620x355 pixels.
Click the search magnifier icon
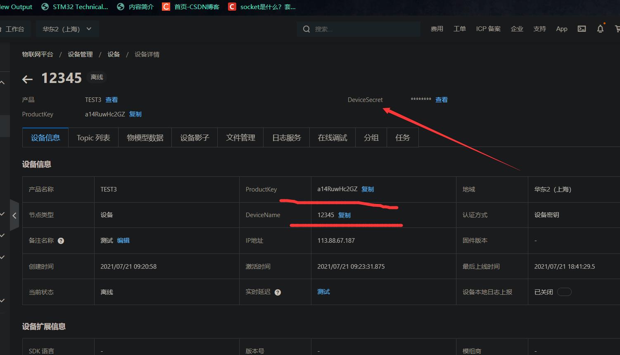(x=306, y=29)
